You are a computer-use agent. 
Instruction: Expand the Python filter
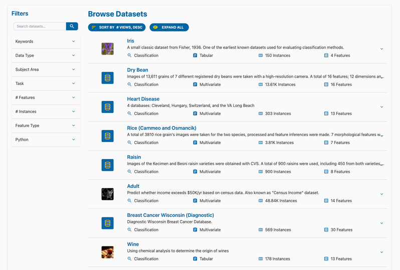(x=46, y=140)
